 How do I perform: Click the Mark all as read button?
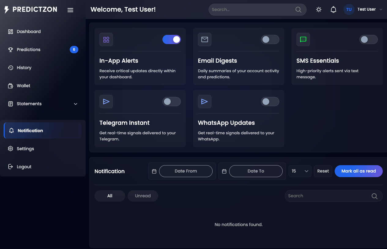359,171
